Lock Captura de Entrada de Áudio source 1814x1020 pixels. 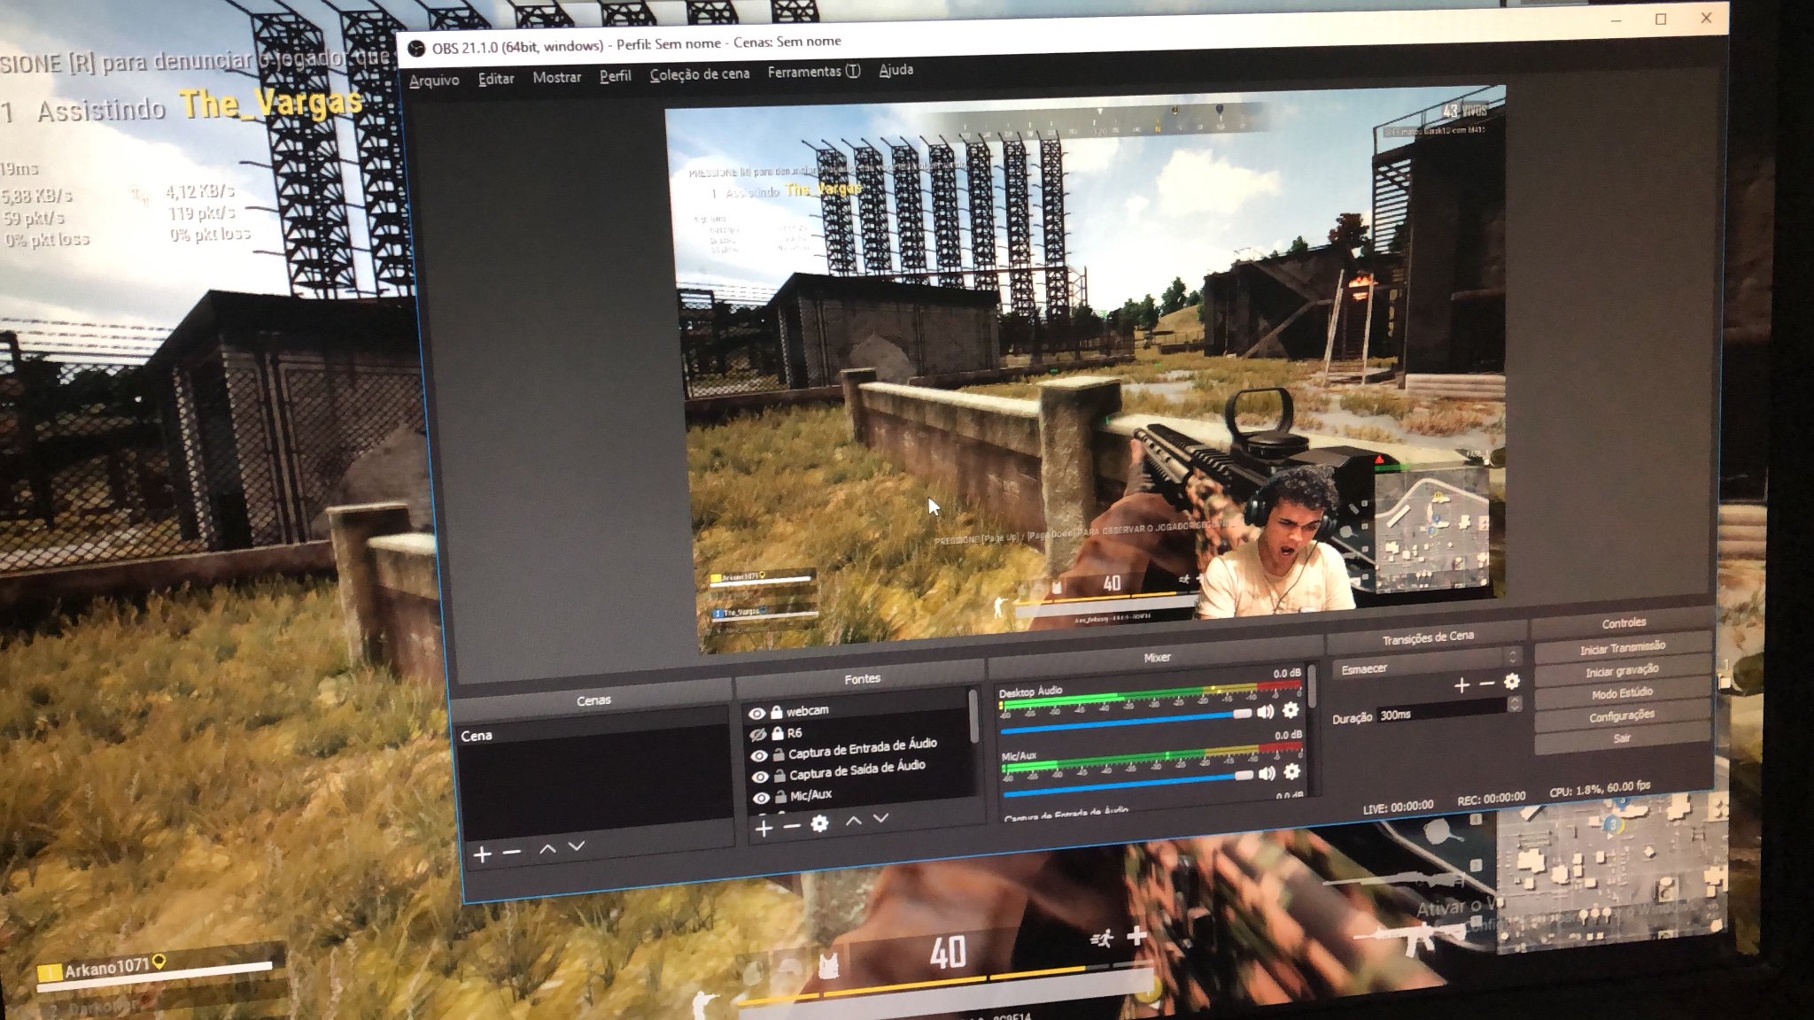pyautogui.click(x=779, y=755)
